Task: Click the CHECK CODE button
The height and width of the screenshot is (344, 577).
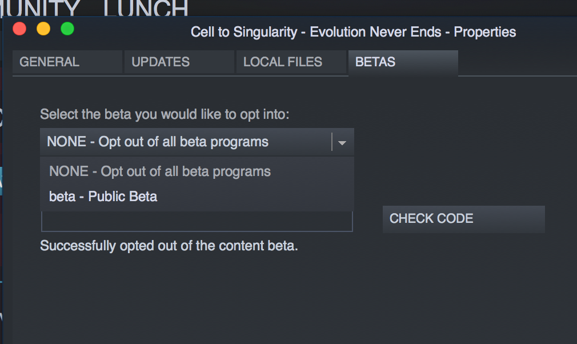Action: (x=464, y=219)
